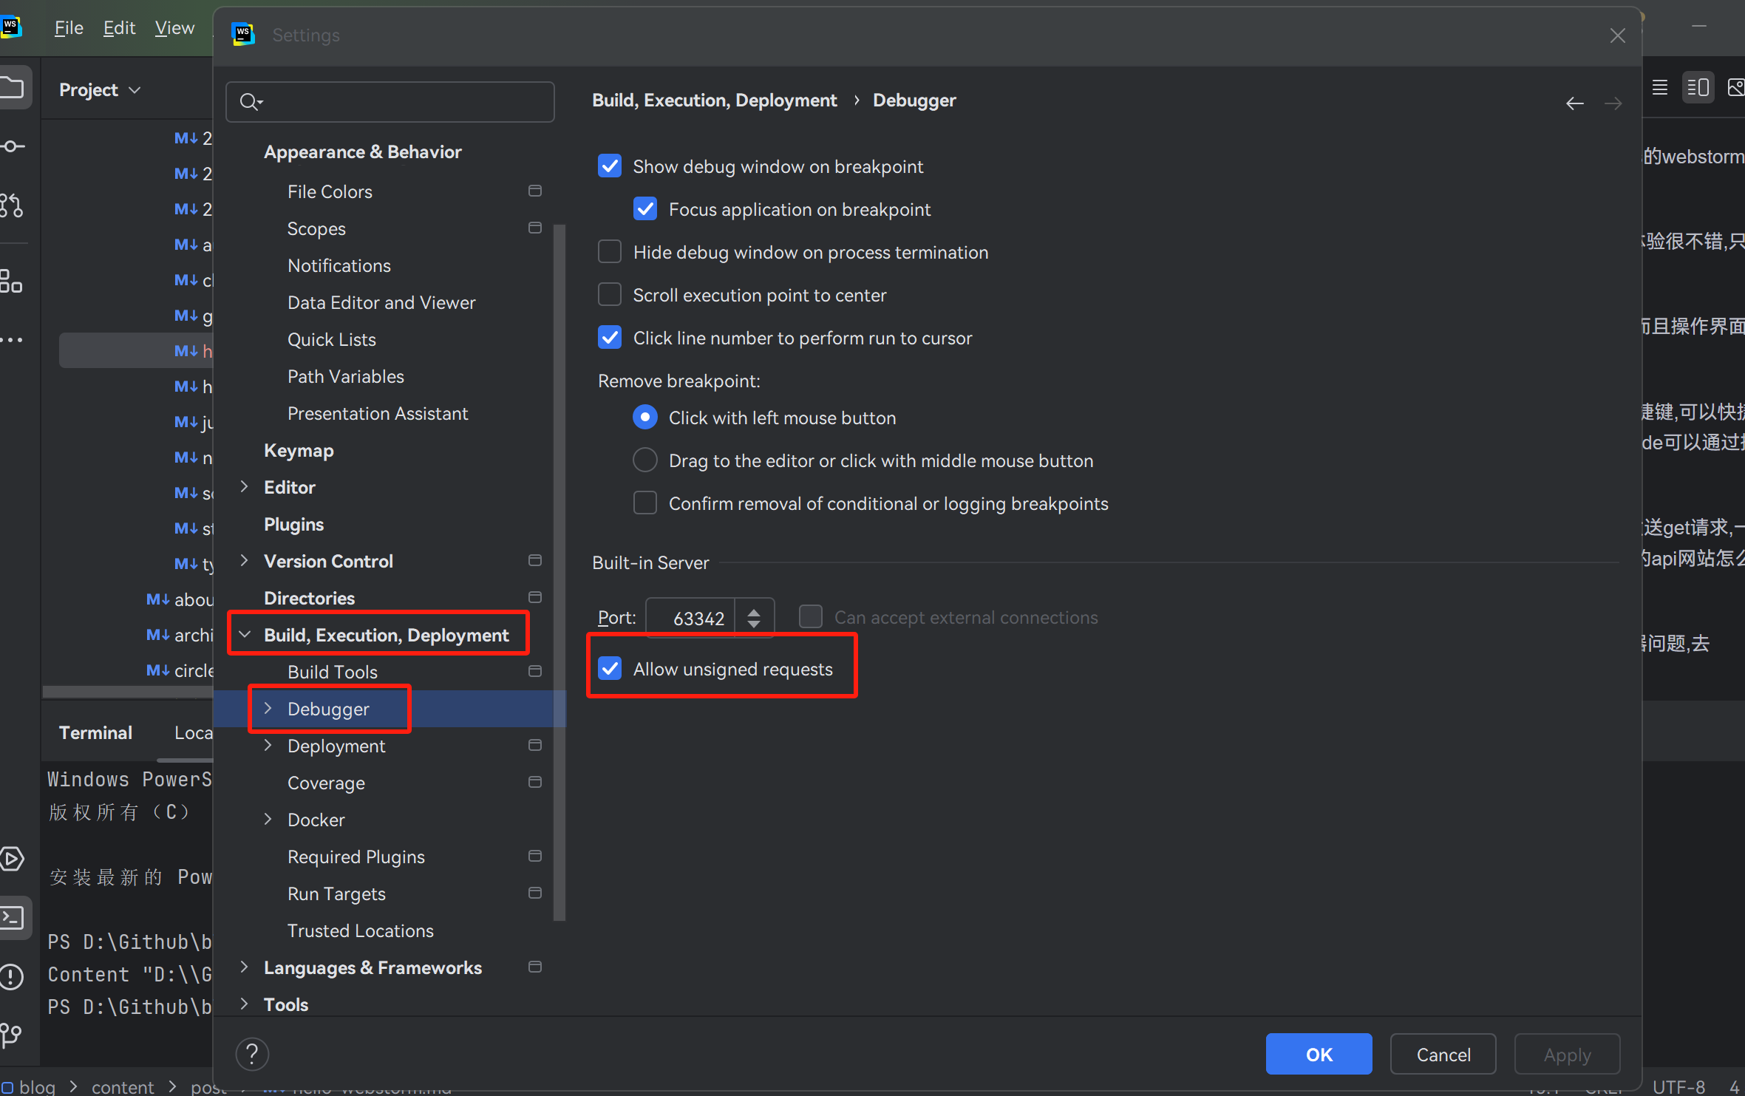Click the OK button

[x=1319, y=1055]
